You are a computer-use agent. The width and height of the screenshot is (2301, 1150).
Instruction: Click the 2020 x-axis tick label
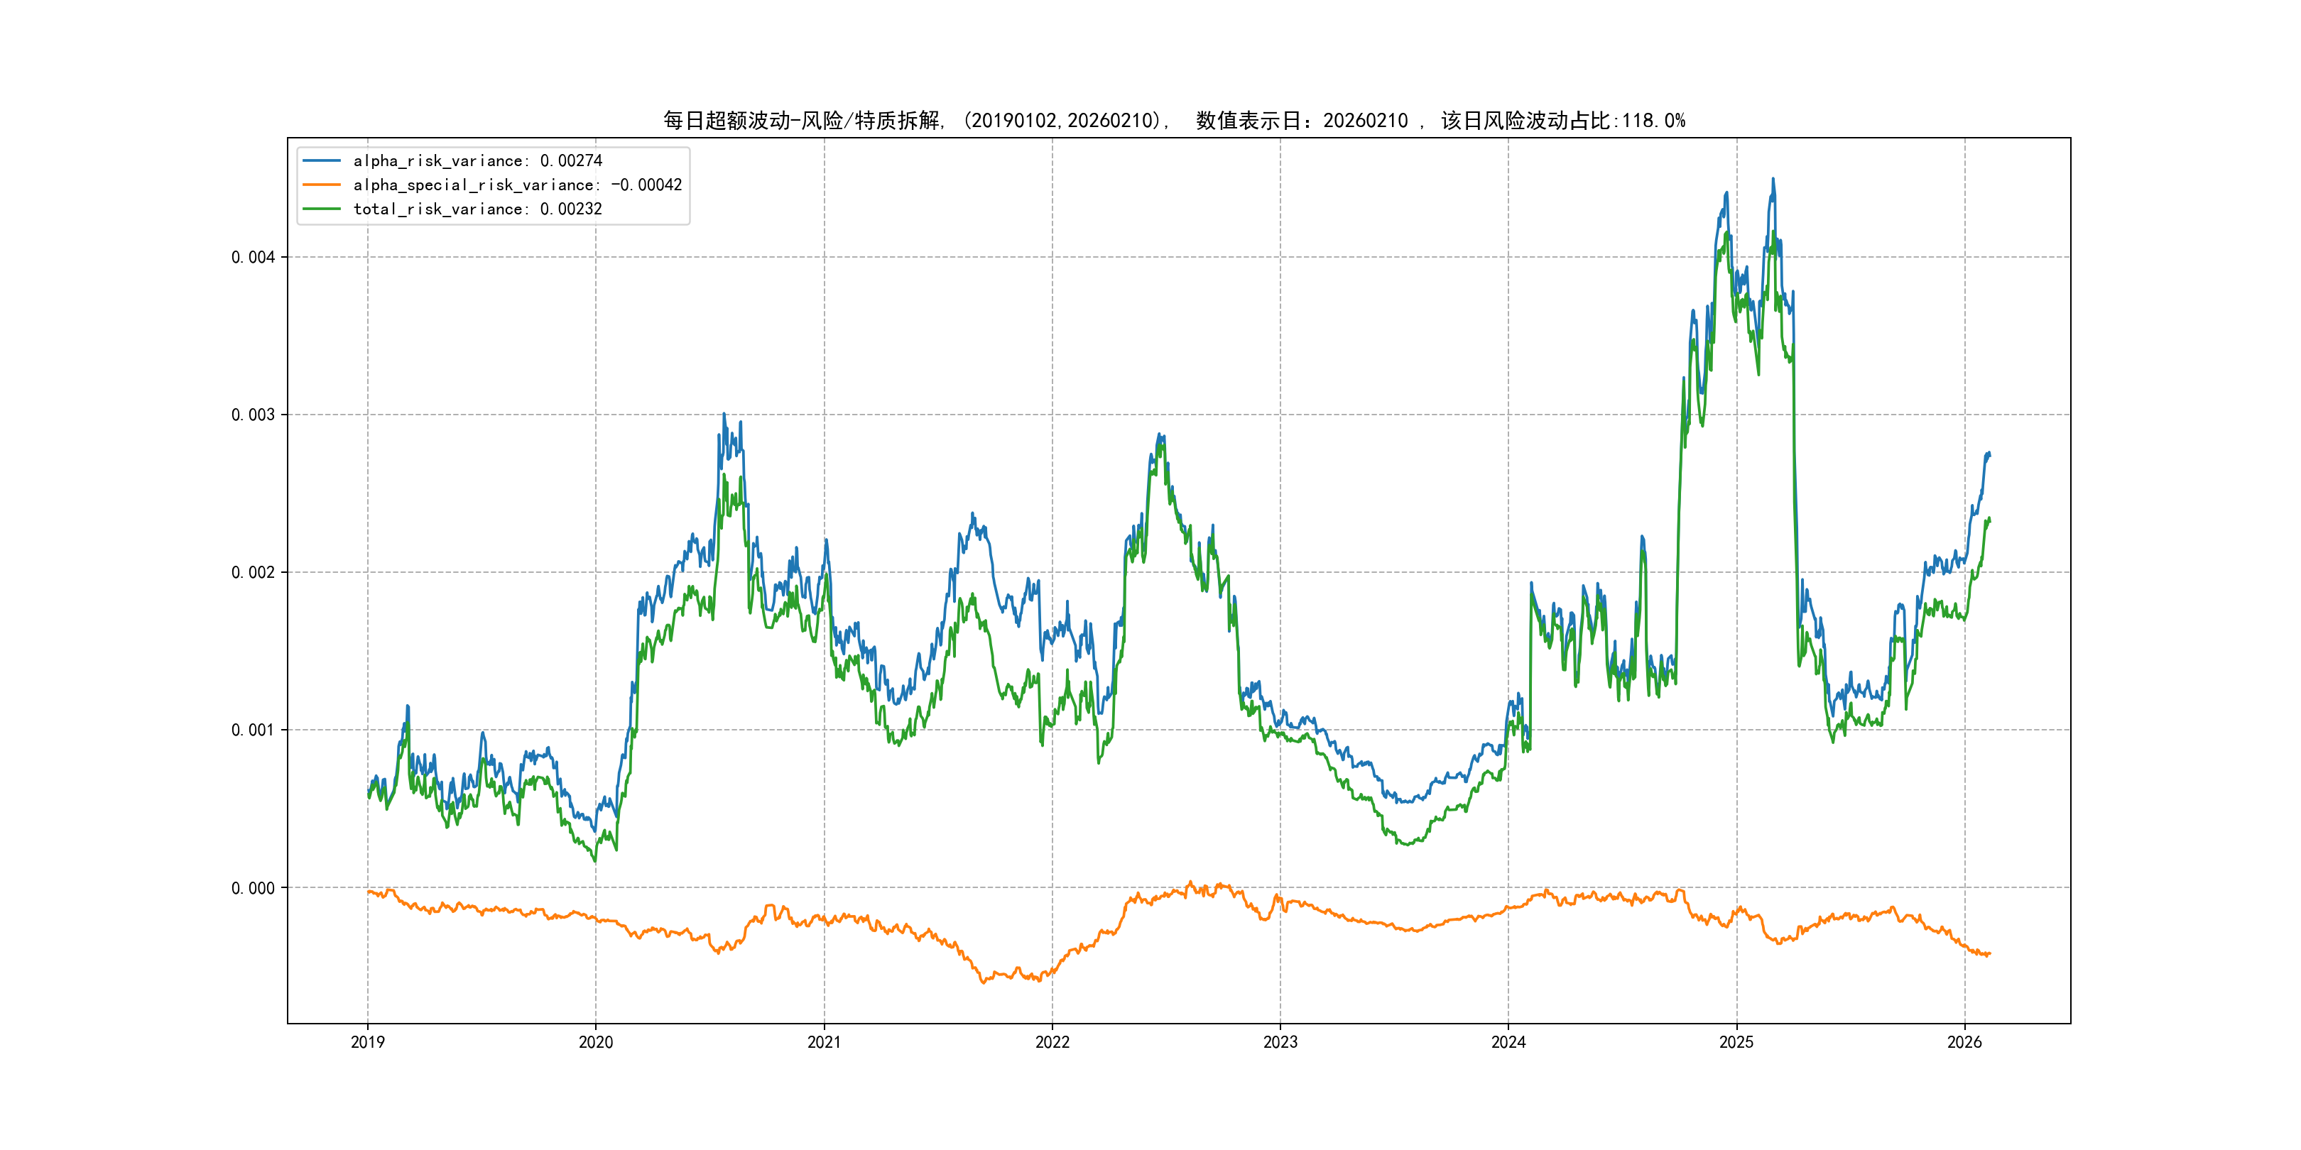tap(596, 1042)
